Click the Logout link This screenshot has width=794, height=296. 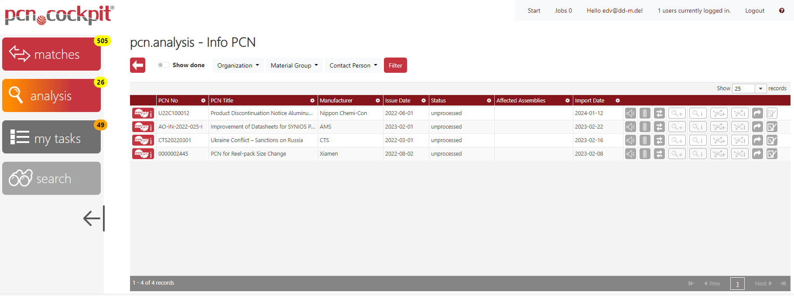(x=754, y=10)
